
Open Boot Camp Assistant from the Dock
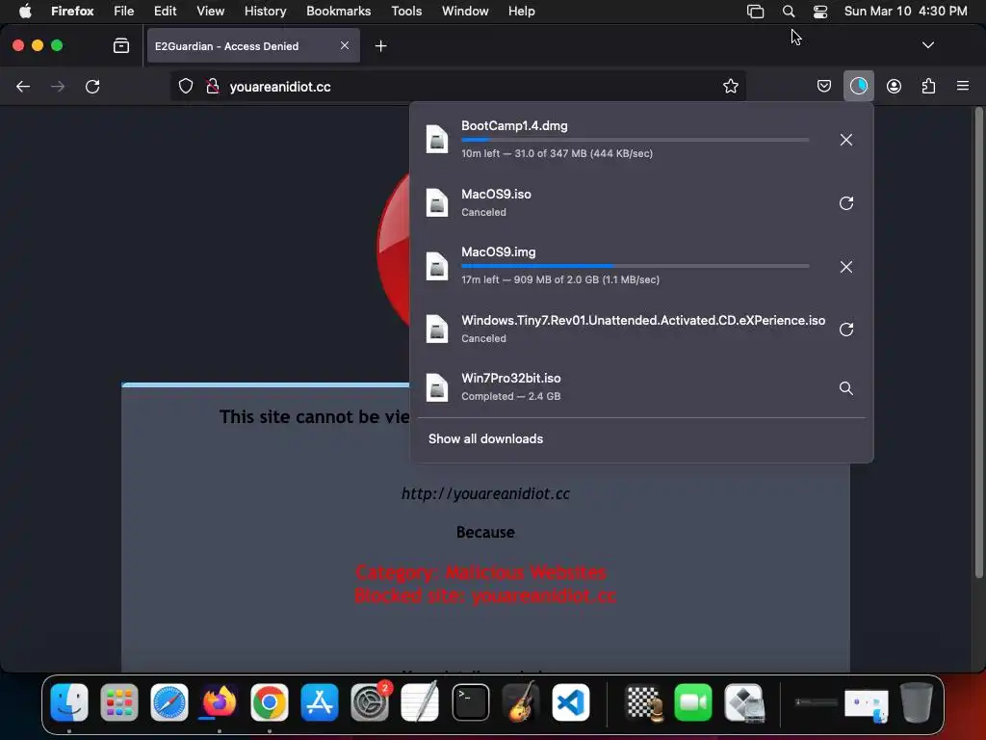pyautogui.click(x=744, y=702)
